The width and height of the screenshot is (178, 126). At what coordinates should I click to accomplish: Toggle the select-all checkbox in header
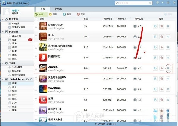36,19
